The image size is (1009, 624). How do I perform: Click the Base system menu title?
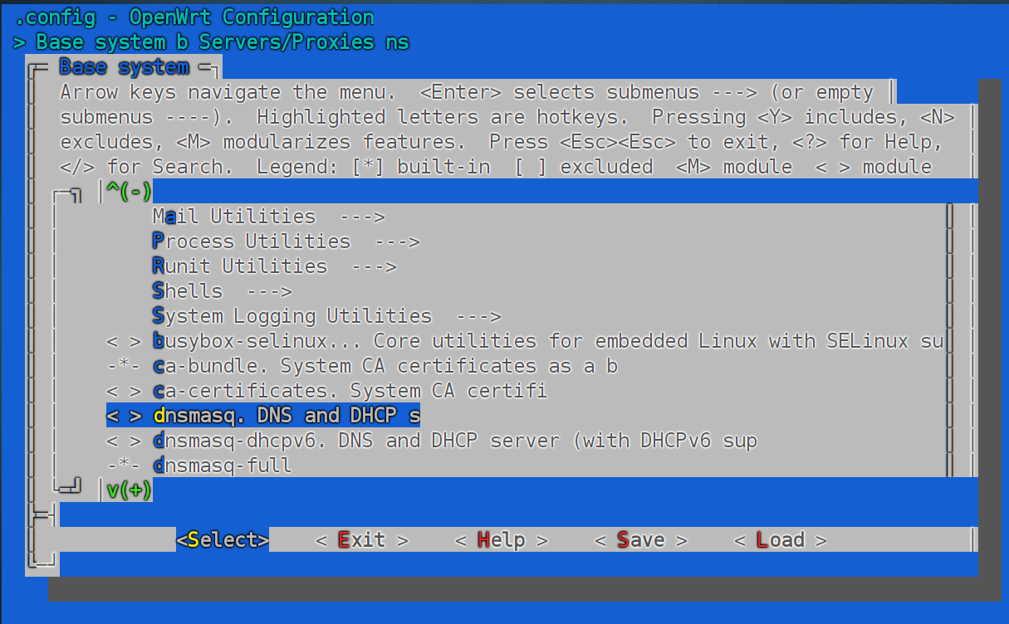coord(124,66)
